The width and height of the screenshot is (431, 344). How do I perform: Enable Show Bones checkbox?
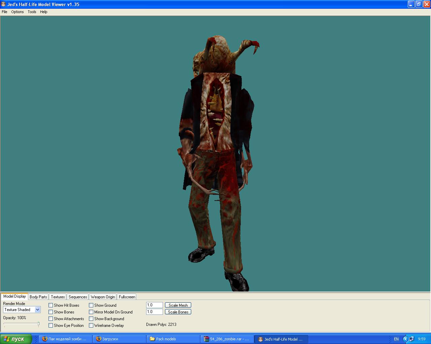point(51,312)
